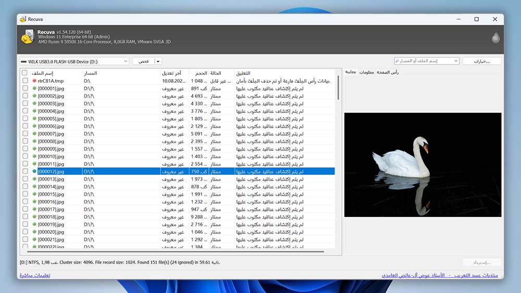Minimize the Recuva window
The height and width of the screenshot is (293, 521).
pos(458,19)
